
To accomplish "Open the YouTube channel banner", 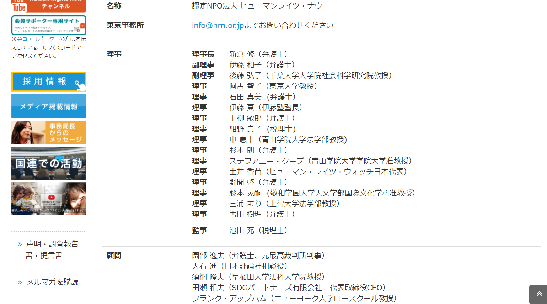I will click(x=49, y=6).
